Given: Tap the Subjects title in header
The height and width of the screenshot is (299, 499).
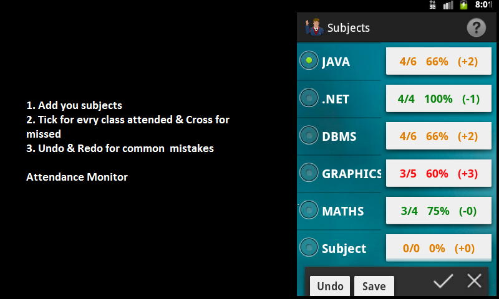Looking at the screenshot, I should tap(348, 28).
